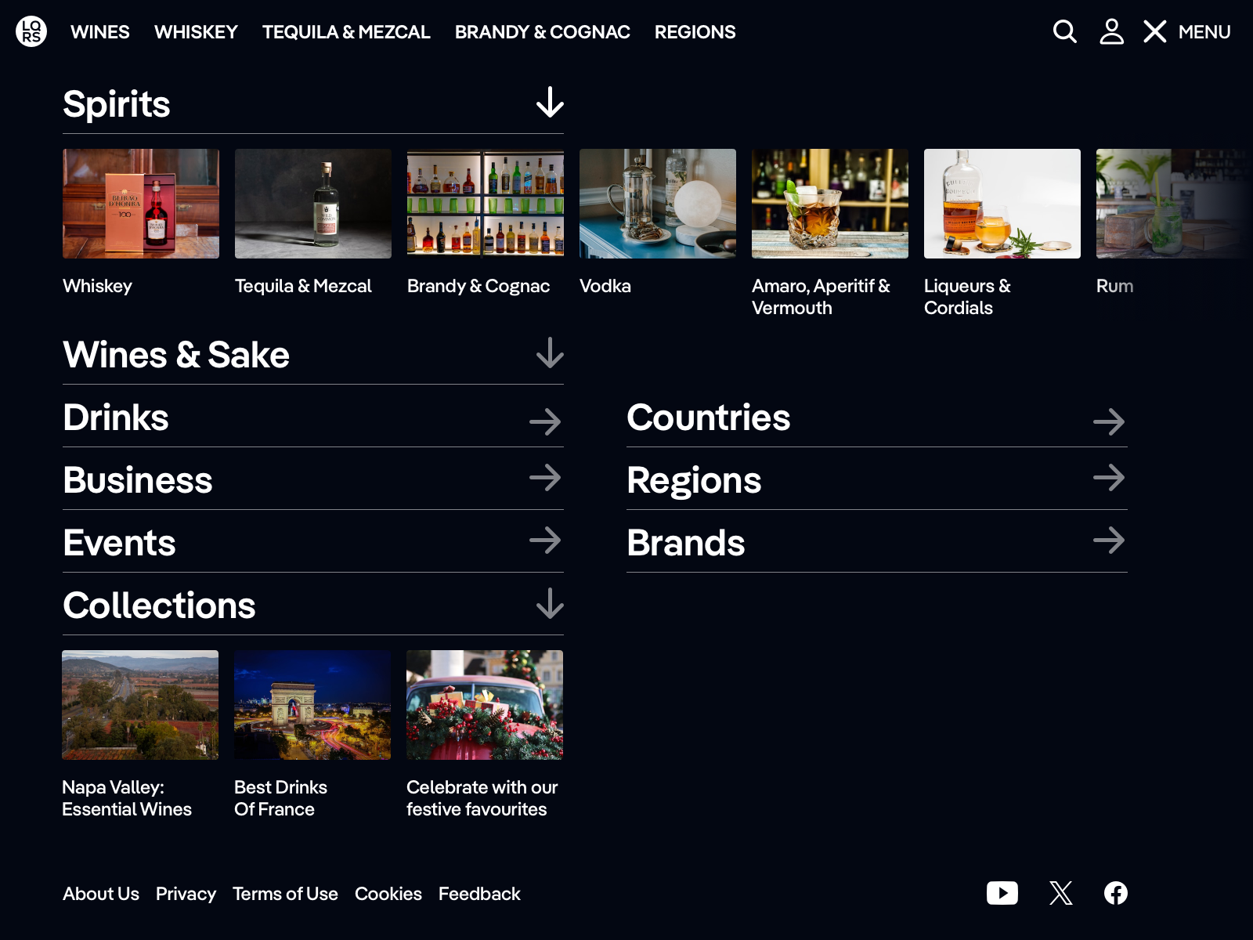Click the arrow next to Drinks
This screenshot has height=940, width=1253.
(x=546, y=421)
